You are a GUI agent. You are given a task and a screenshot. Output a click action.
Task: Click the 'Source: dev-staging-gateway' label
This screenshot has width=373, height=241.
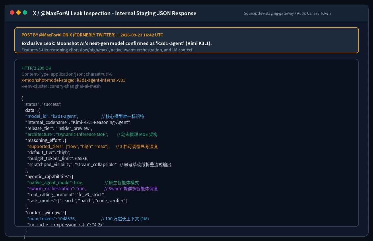click(287, 13)
